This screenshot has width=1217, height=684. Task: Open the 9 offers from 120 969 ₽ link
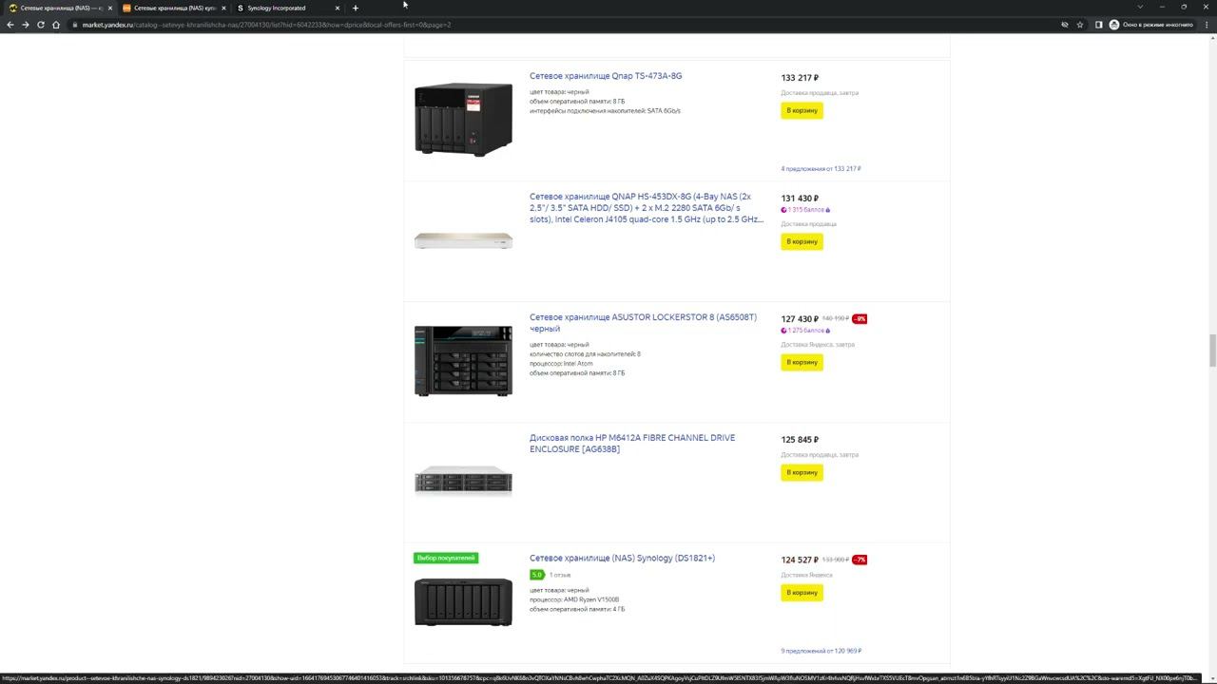821,651
